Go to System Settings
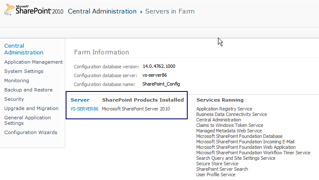The image size is (319, 180). (x=24, y=71)
